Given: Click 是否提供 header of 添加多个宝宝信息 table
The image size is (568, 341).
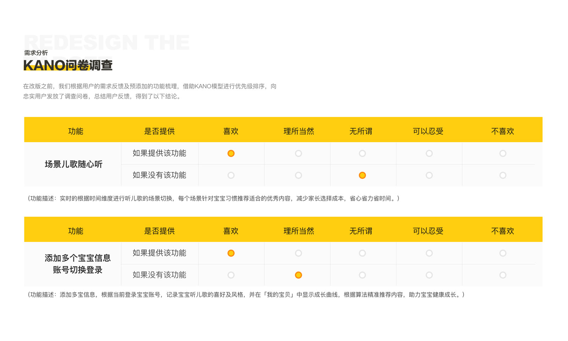Looking at the screenshot, I should [159, 231].
